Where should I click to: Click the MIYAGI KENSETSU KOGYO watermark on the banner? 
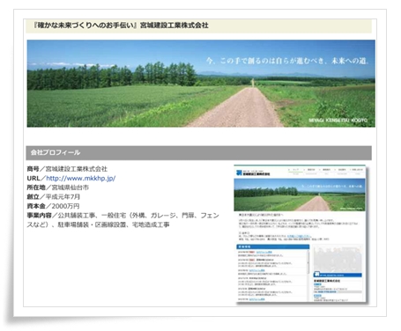click(x=338, y=121)
